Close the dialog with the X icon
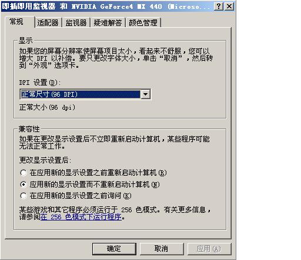 pos(229,6)
